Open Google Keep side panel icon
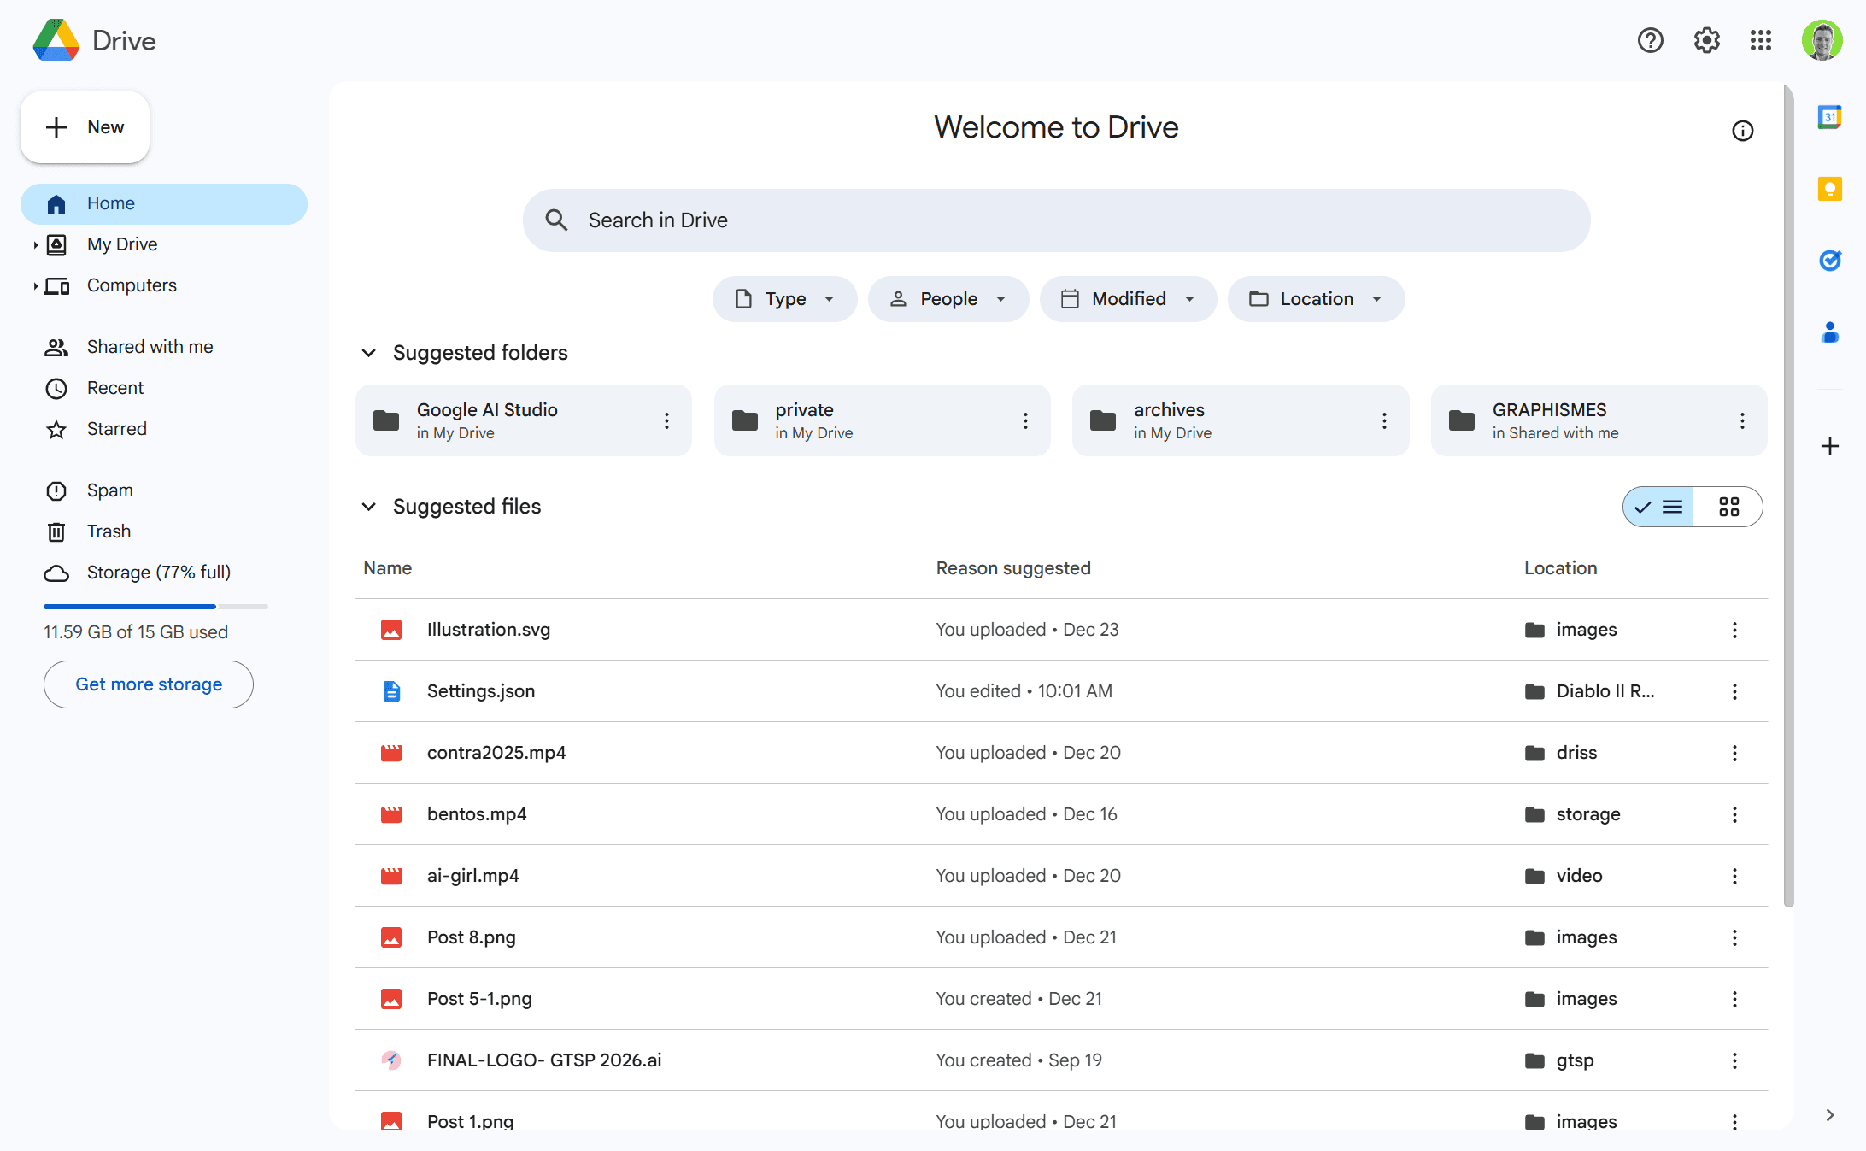1866x1151 pixels. (1829, 189)
